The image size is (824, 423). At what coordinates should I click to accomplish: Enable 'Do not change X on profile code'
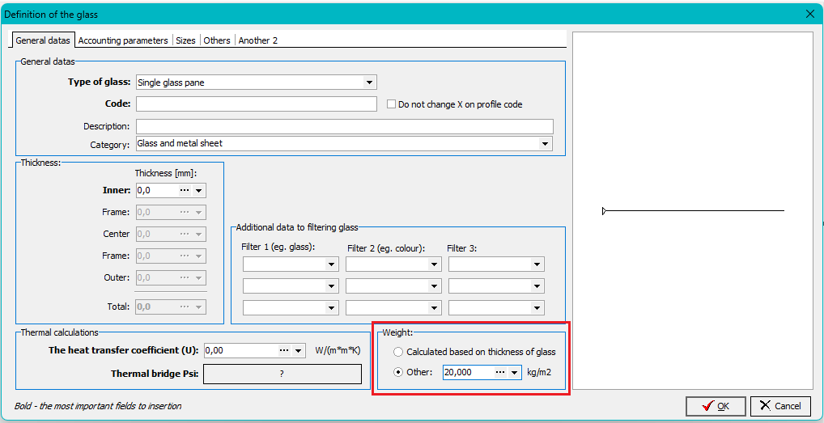(392, 104)
